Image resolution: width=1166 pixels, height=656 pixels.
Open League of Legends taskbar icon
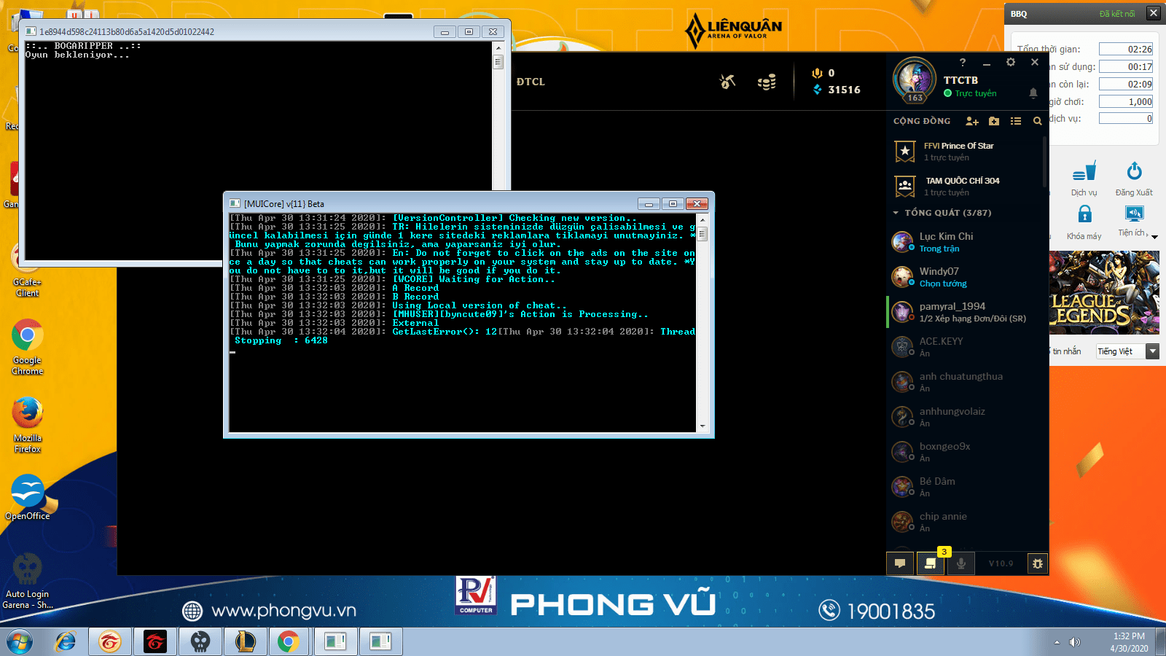[245, 642]
